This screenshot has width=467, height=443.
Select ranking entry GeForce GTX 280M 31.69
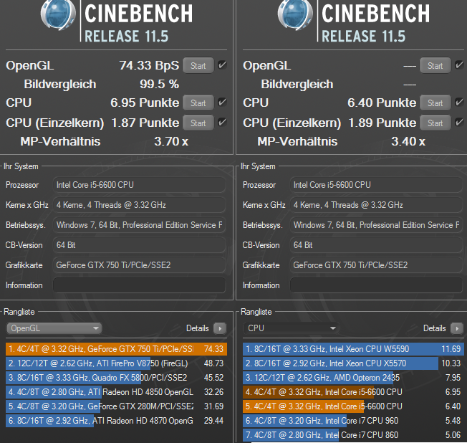click(x=116, y=406)
